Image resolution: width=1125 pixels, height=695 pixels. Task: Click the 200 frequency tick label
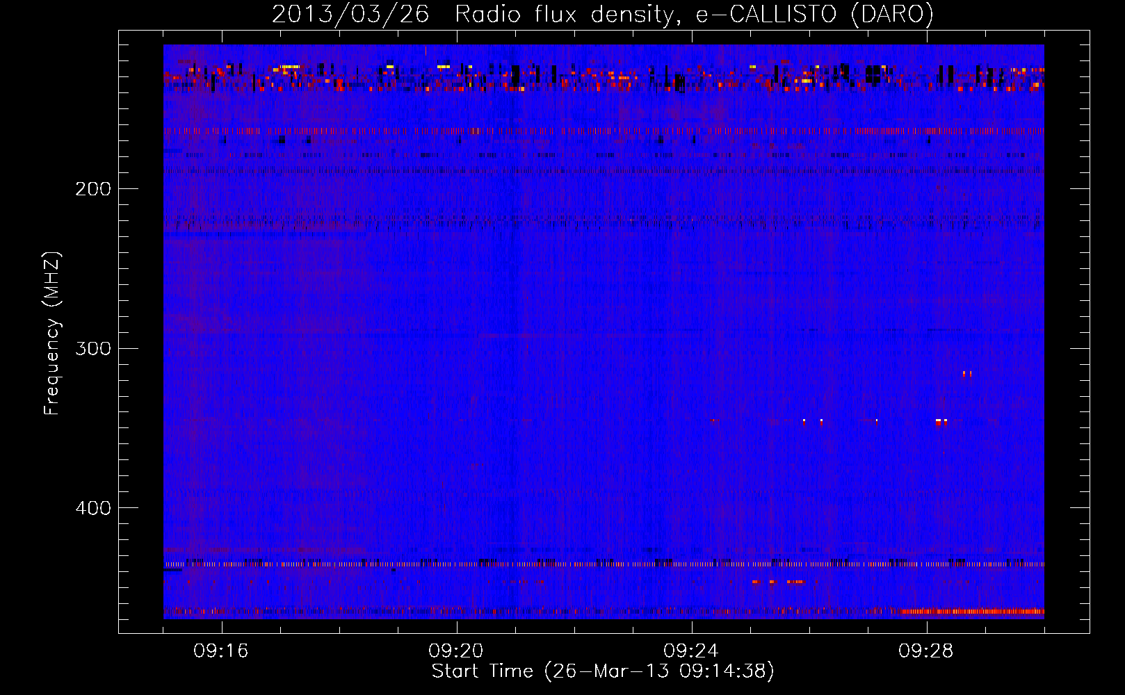click(93, 189)
